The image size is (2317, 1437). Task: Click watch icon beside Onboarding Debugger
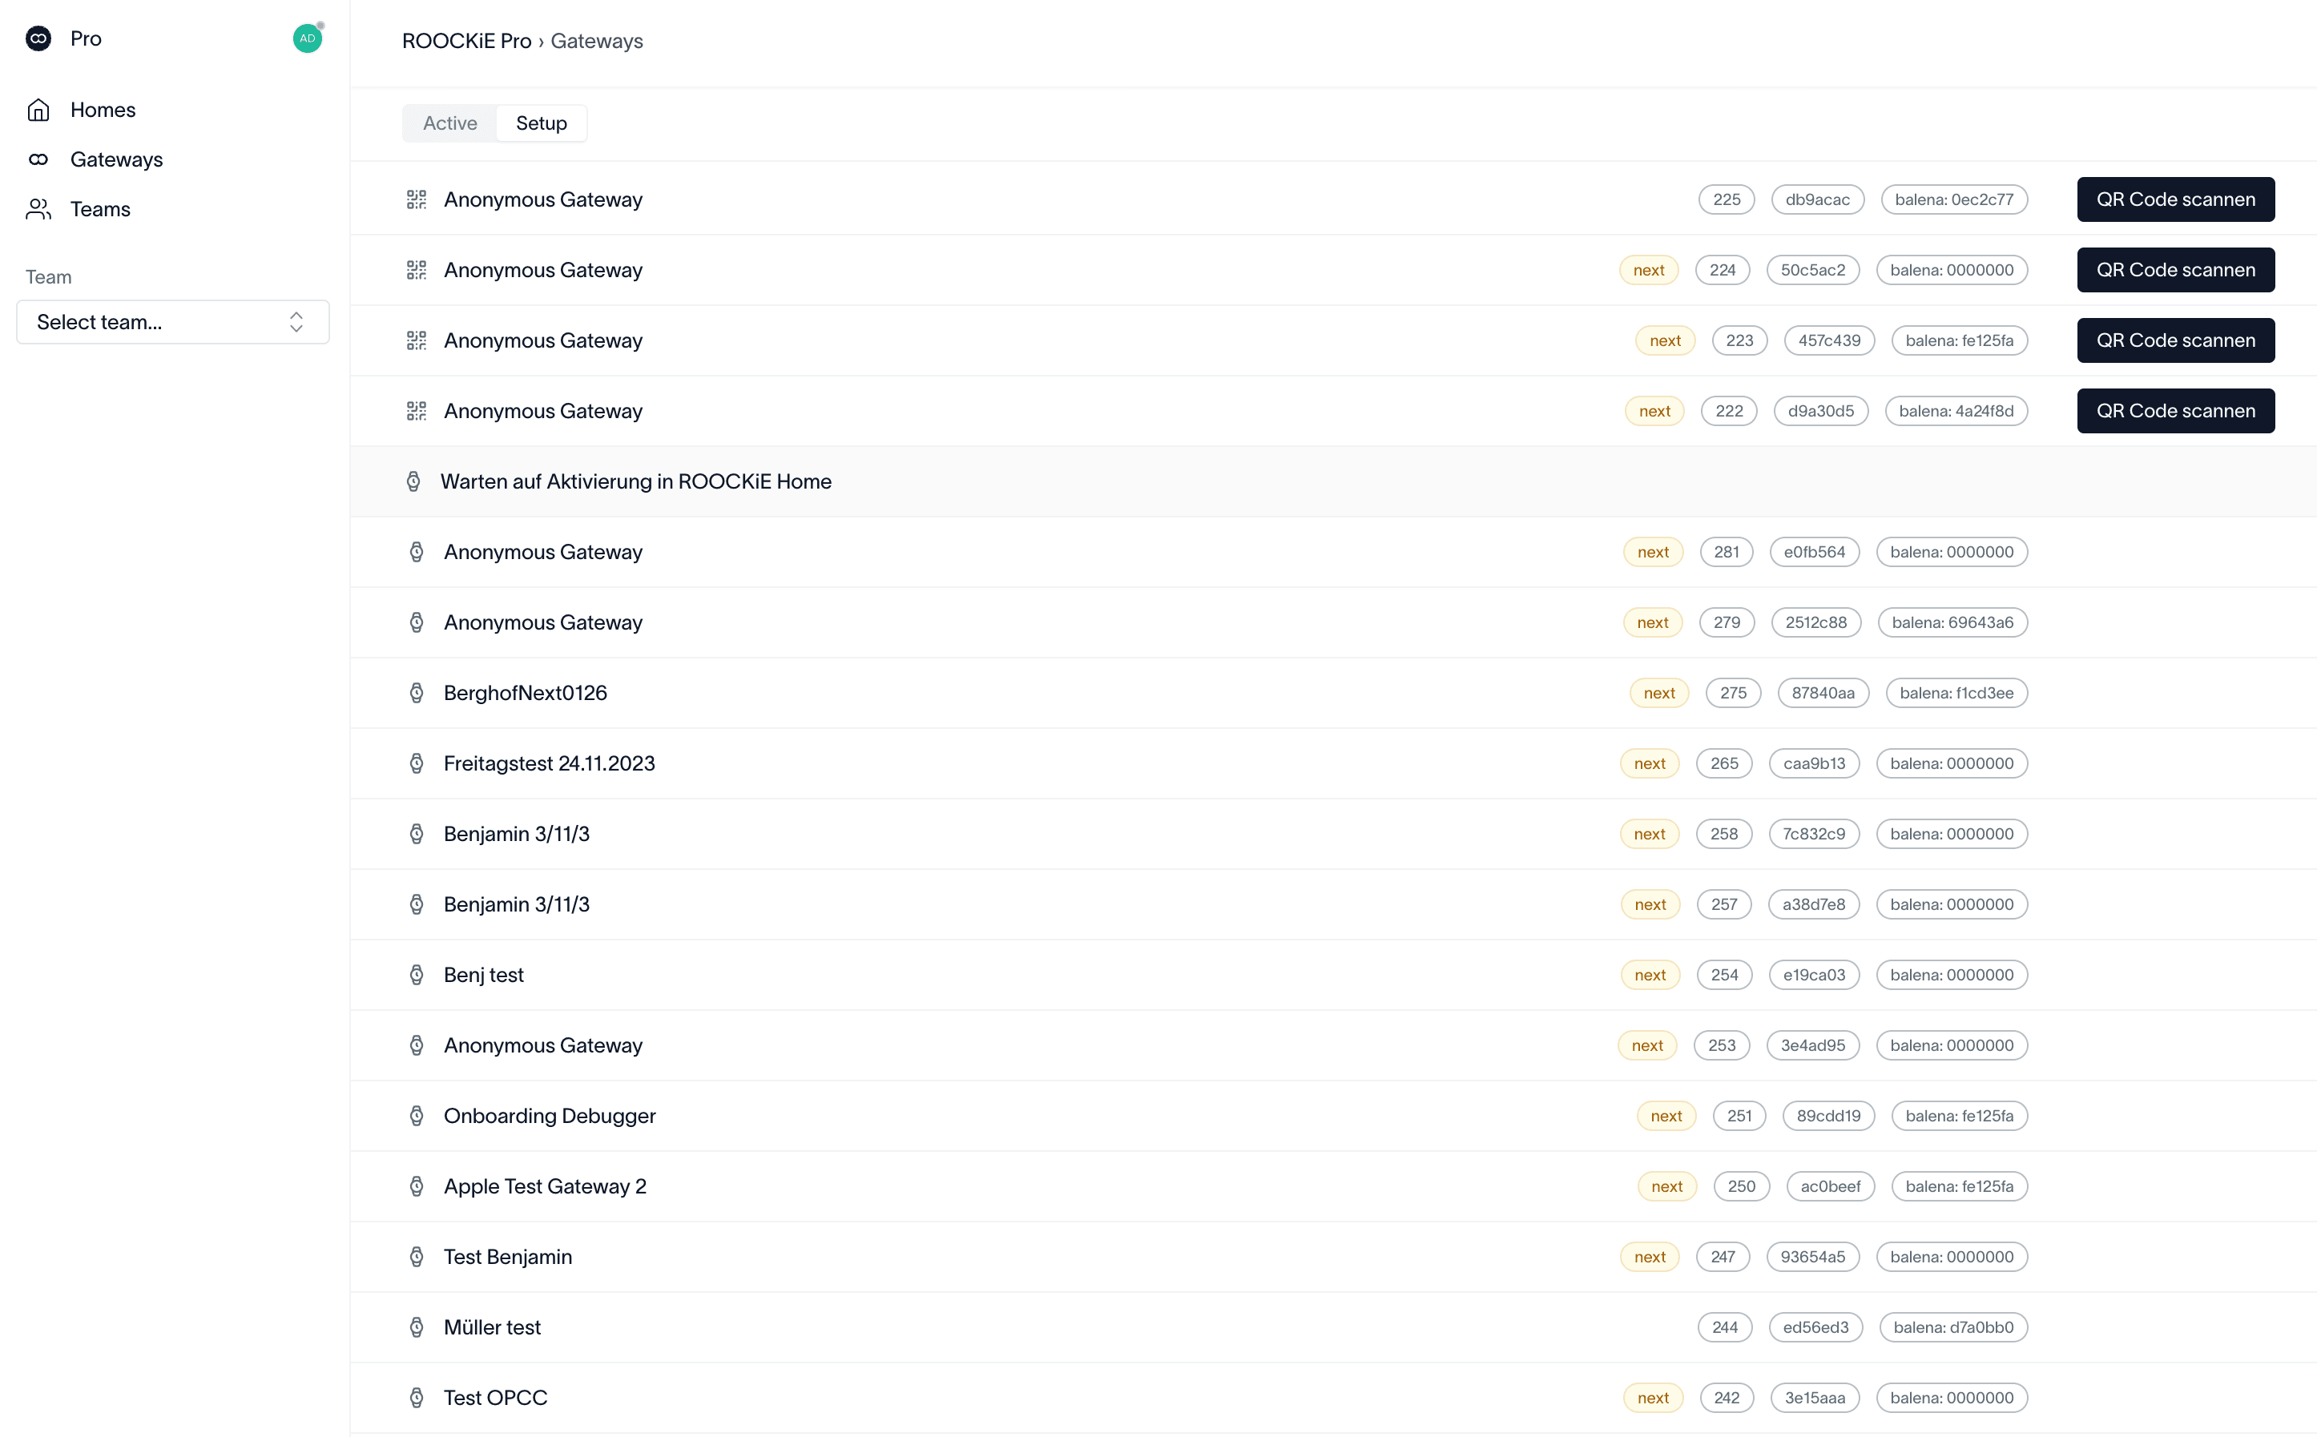coord(417,1116)
